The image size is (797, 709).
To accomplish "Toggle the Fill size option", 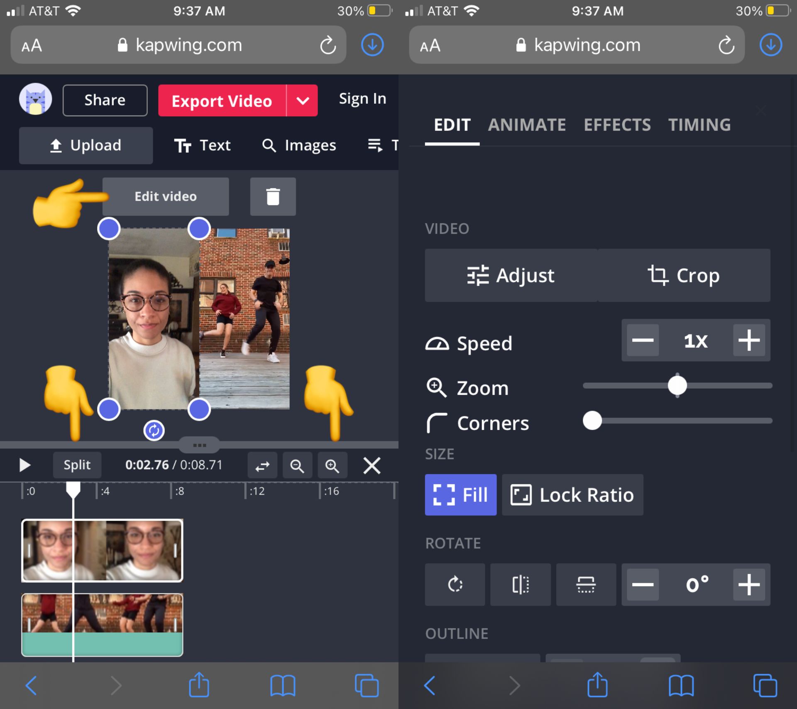I will point(460,495).
